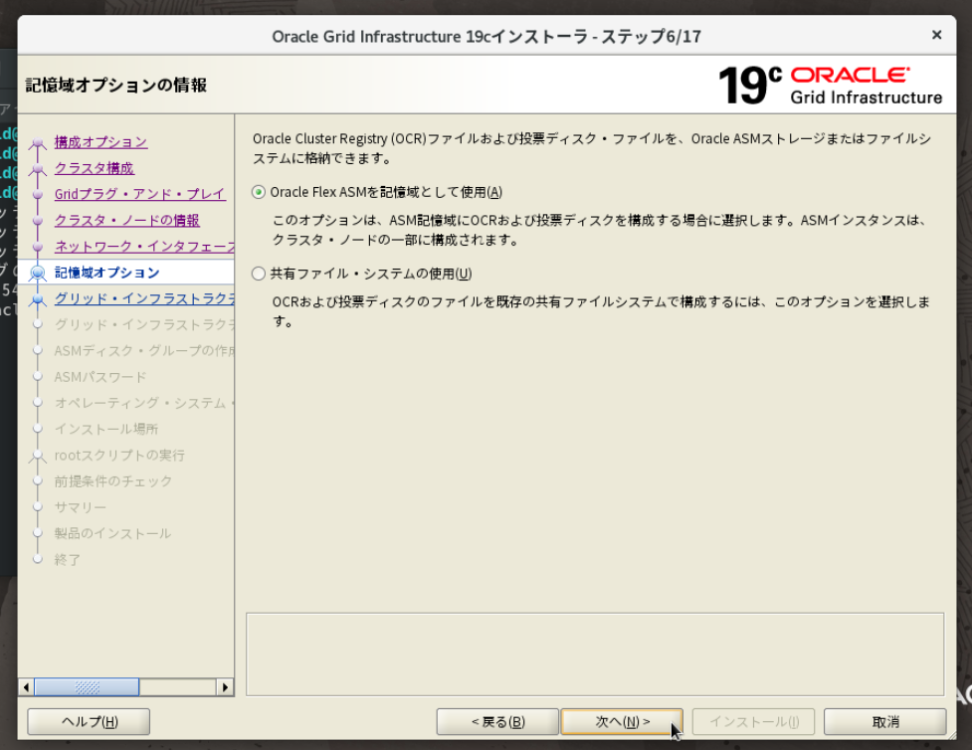Click the disabled インストール(I) button
972x750 pixels.
click(x=753, y=721)
